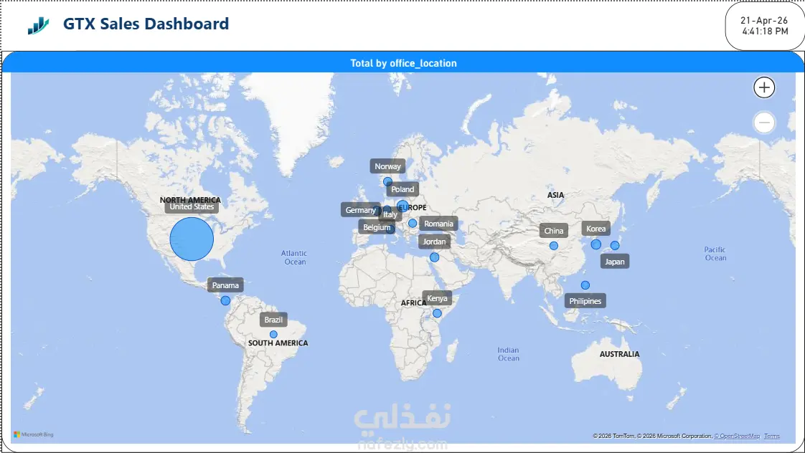This screenshot has height=453, width=805.
Task: Select the Brazil office bubble
Action: (273, 335)
